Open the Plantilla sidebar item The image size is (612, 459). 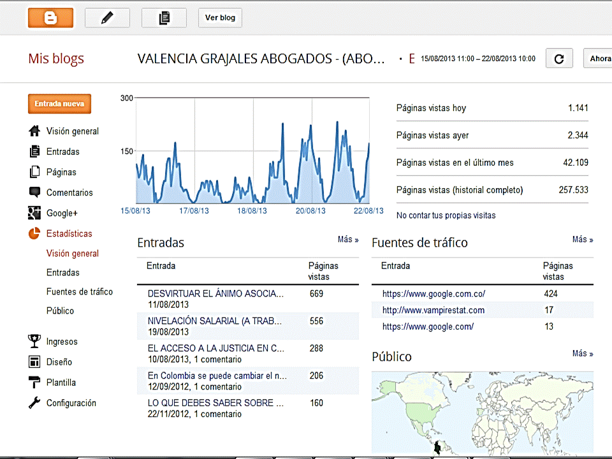point(61,382)
